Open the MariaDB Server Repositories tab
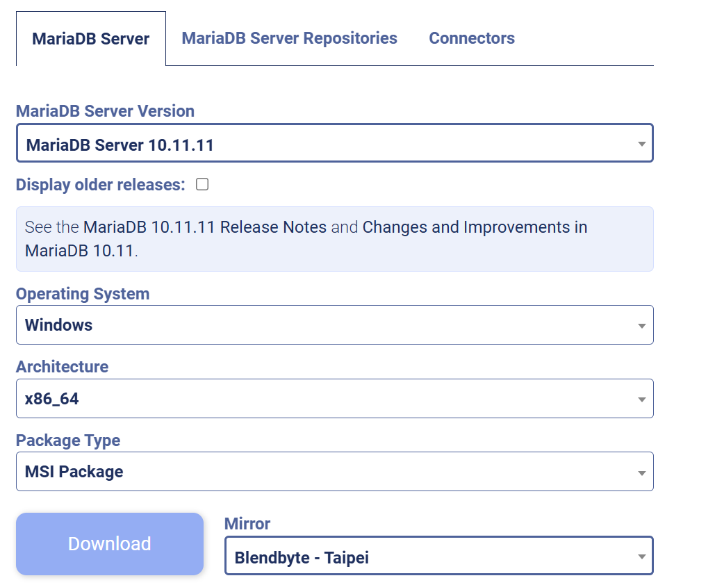The height and width of the screenshot is (585, 715). 289,38
